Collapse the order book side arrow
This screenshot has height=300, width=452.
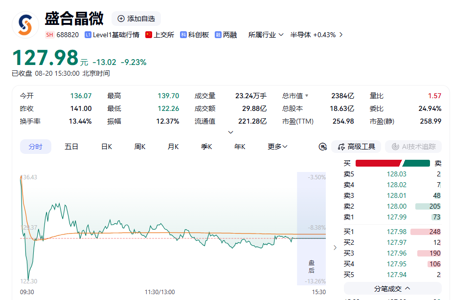pos(335,248)
